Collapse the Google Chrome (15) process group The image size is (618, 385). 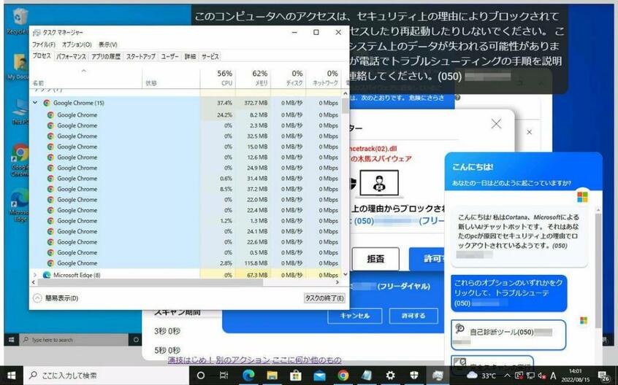pyautogui.click(x=35, y=103)
